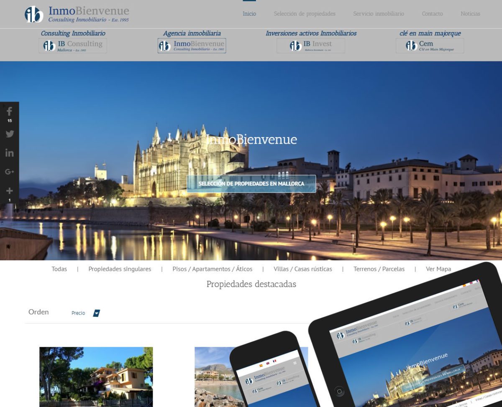Click Inversiones activos Inmobiliarios heading

pyautogui.click(x=311, y=33)
